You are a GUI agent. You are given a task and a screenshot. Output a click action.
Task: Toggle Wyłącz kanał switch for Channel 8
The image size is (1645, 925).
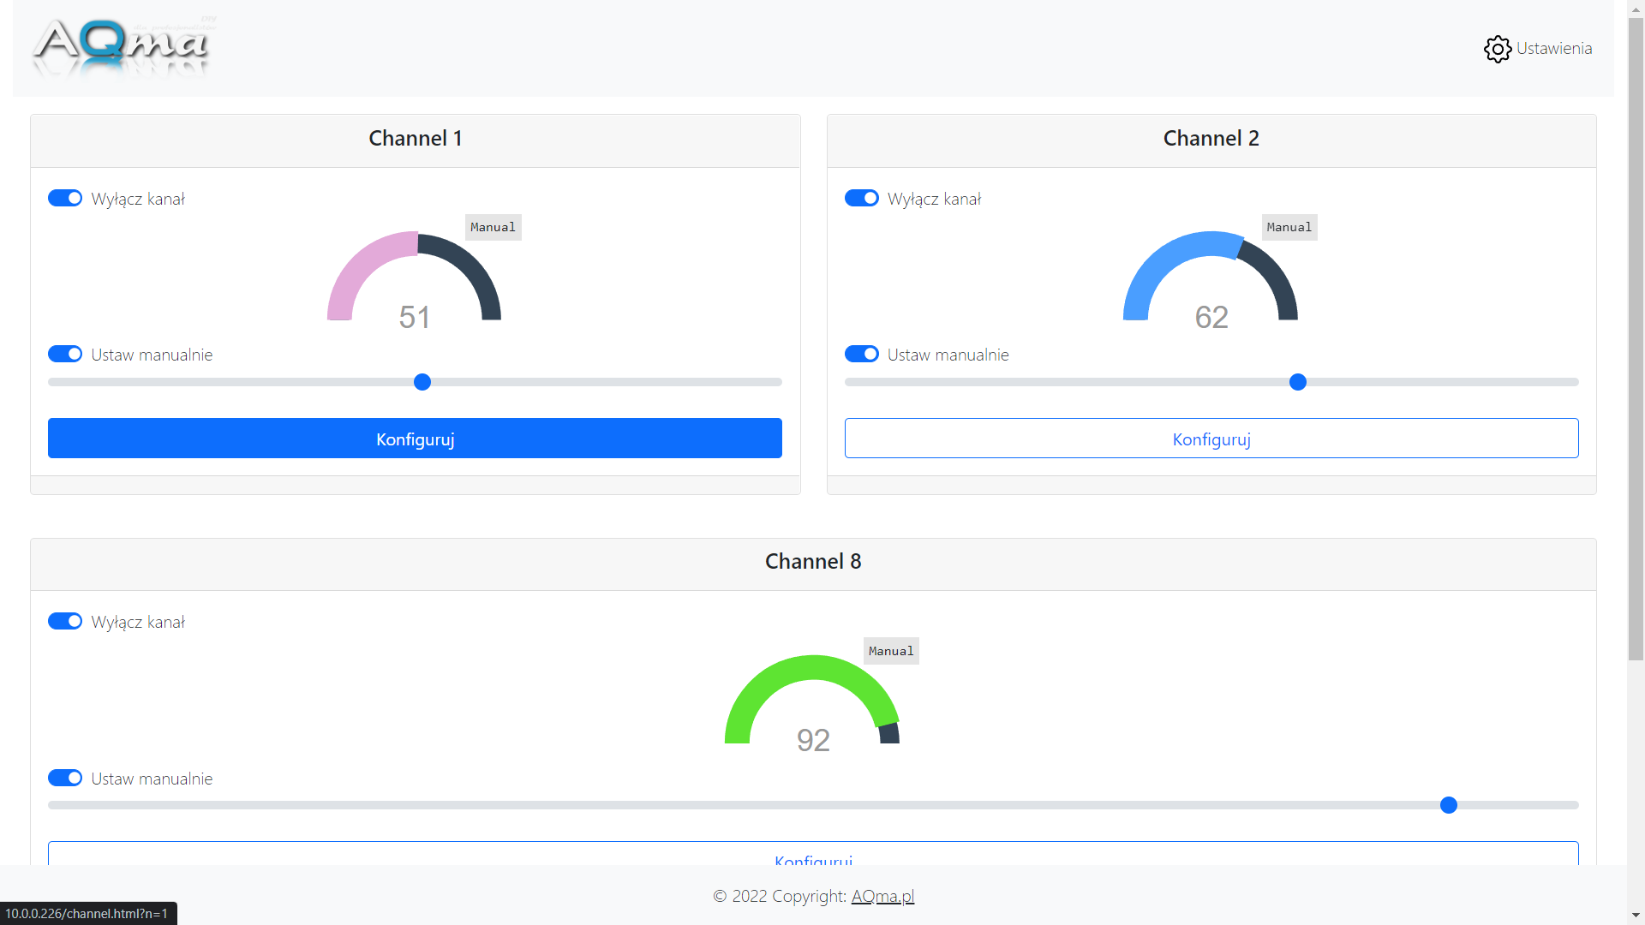click(65, 622)
